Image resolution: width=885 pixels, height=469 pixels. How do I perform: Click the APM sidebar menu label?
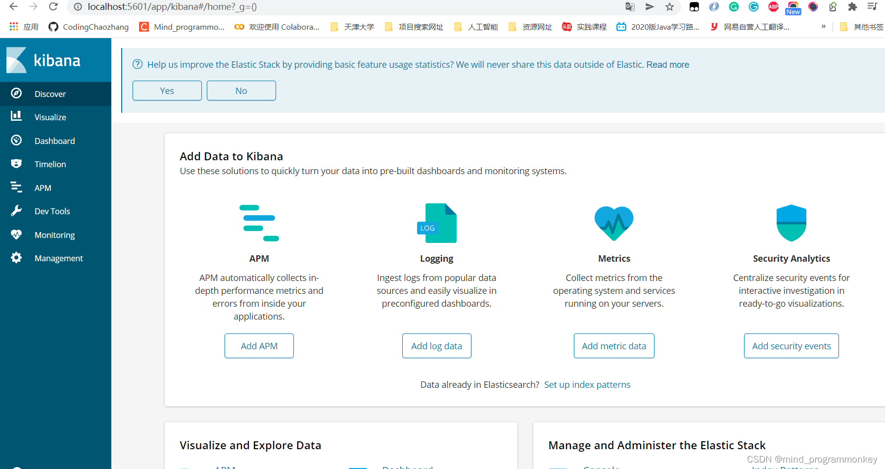point(43,188)
